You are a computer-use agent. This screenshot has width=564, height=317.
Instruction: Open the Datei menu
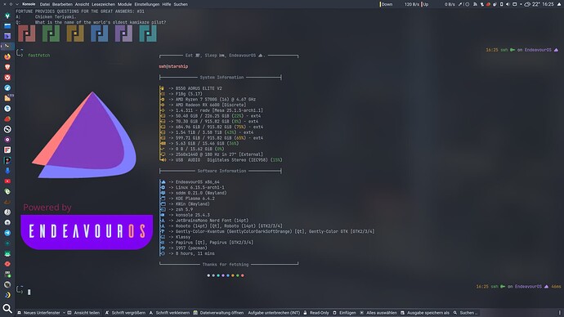(45, 4)
